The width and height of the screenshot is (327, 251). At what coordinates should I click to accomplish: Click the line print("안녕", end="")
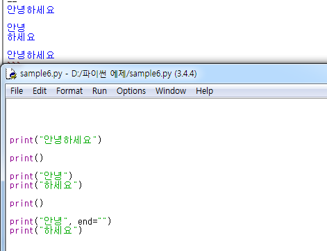(x=60, y=221)
